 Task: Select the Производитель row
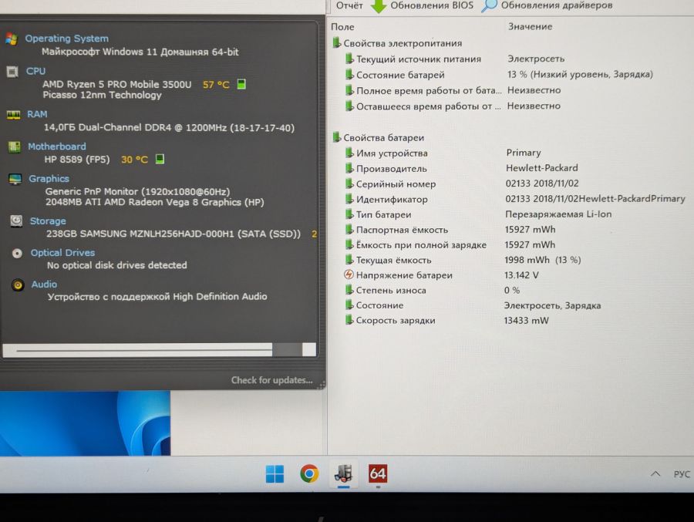click(x=462, y=169)
